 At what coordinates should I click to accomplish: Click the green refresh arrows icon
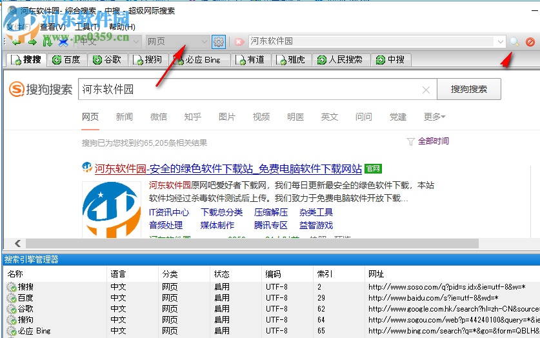[48, 43]
